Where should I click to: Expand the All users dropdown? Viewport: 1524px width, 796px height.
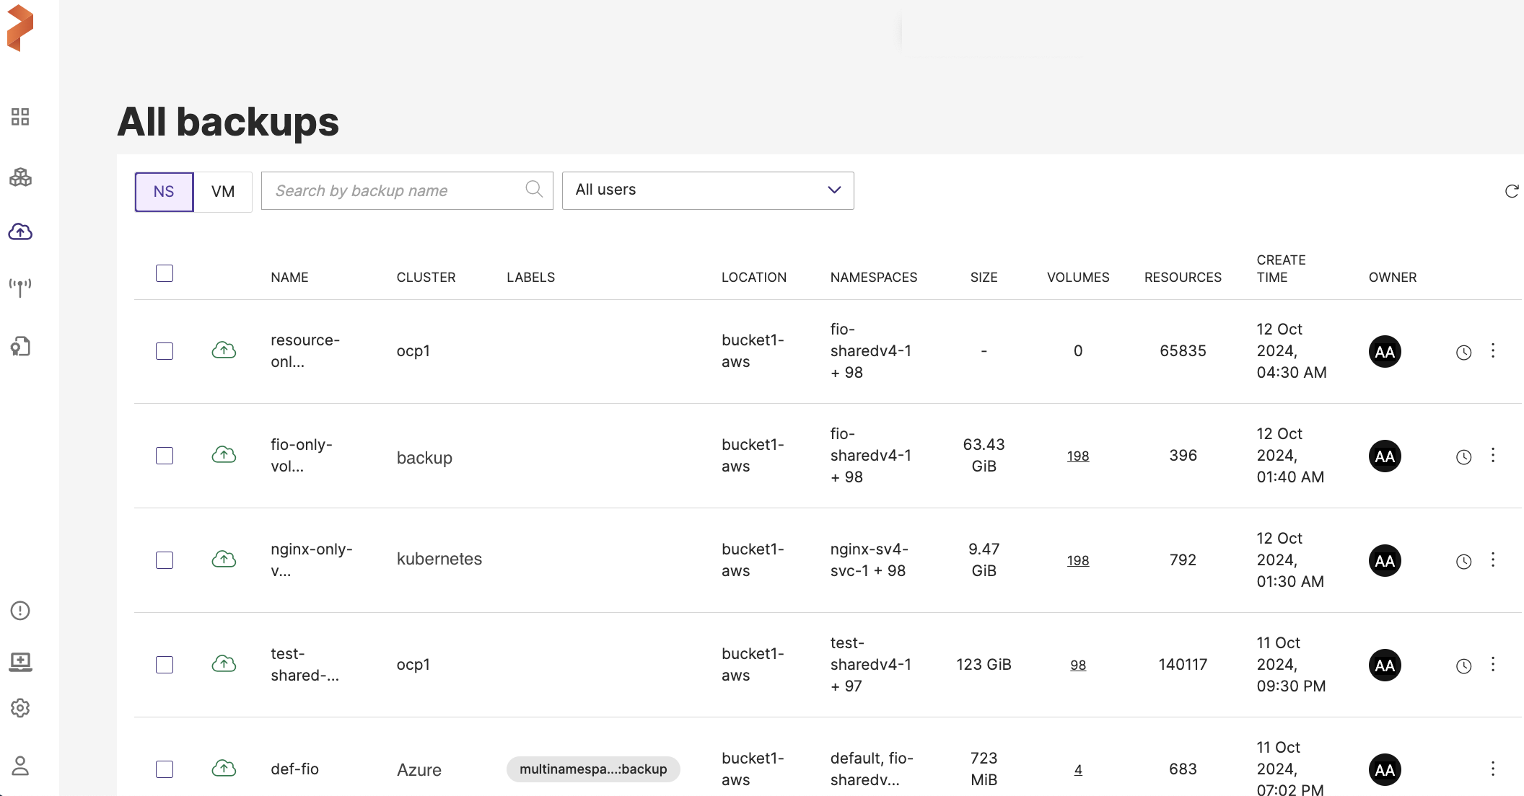(707, 190)
